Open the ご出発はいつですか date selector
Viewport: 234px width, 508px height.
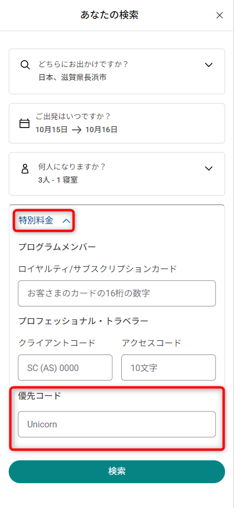click(117, 123)
